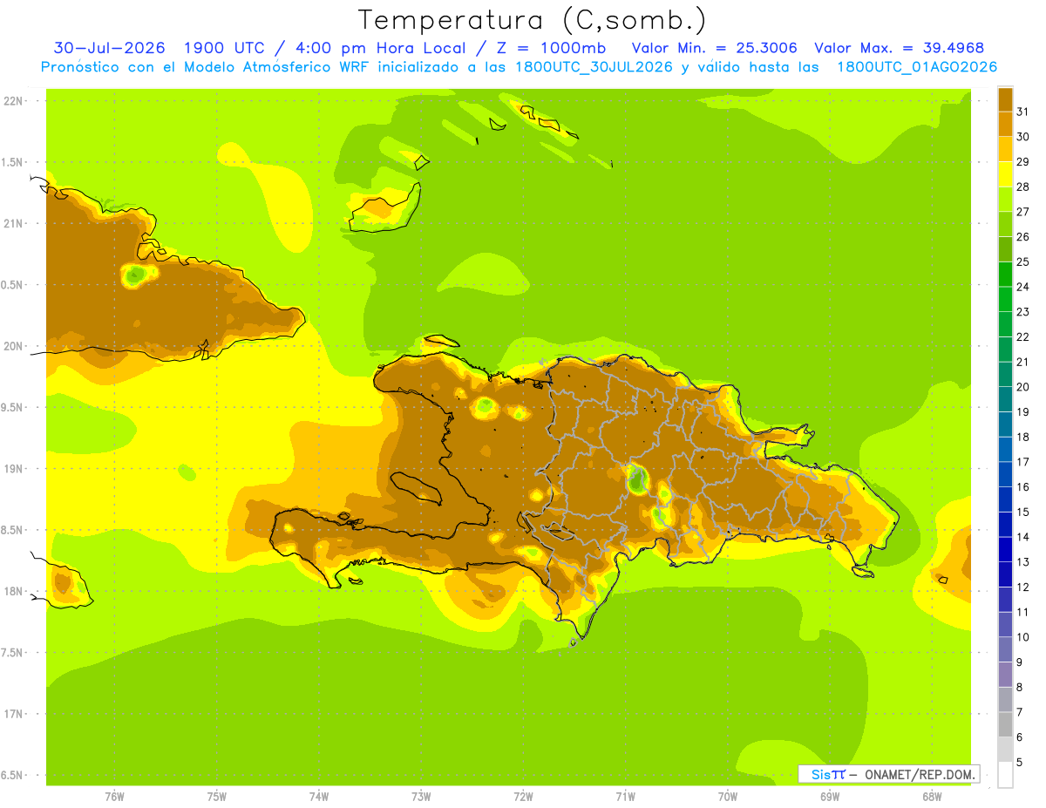Click the "72W" longitude label
The width and height of the screenshot is (1046, 808).
tap(523, 796)
